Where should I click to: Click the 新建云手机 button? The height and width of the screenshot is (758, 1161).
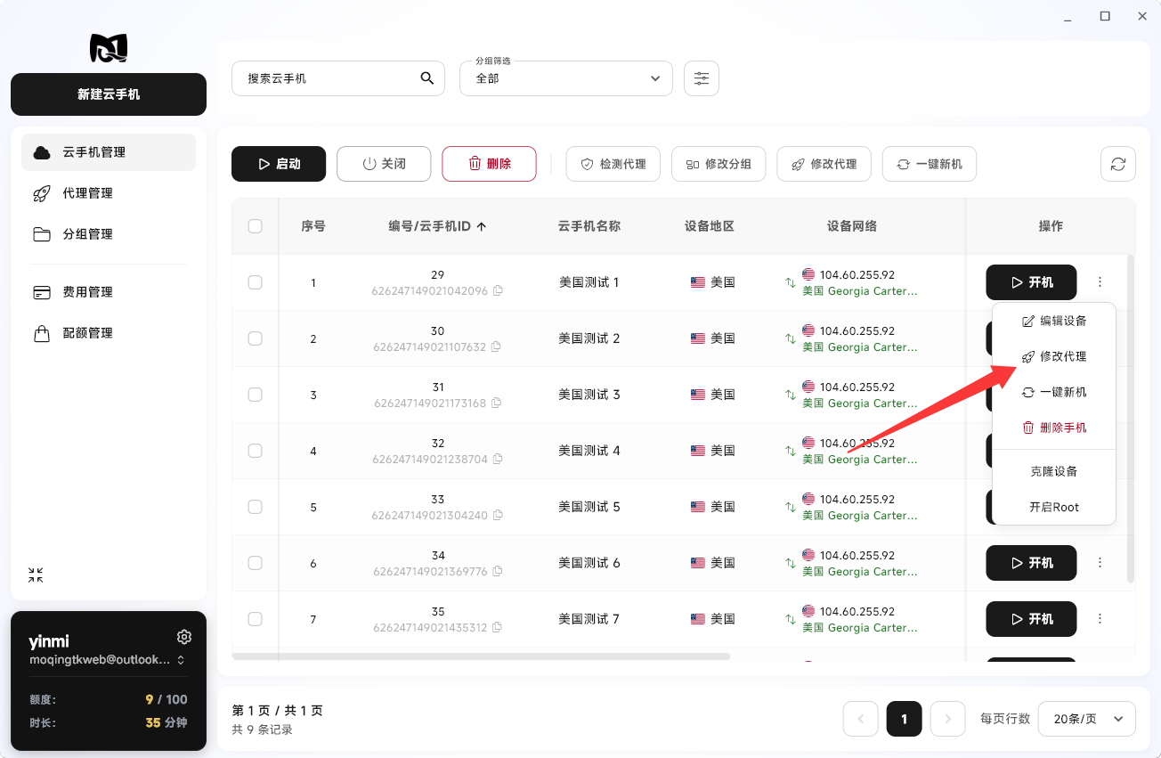tap(109, 94)
